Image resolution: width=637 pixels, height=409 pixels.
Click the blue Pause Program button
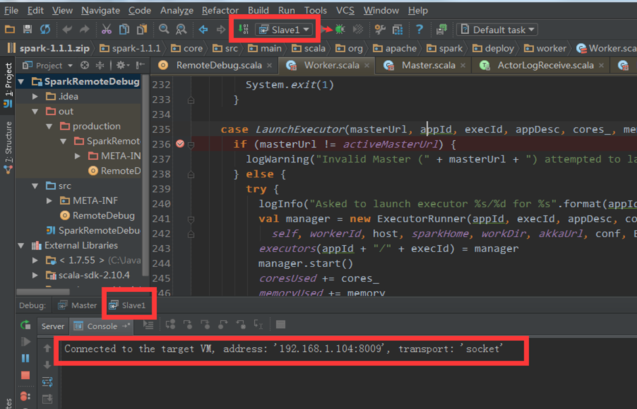[25, 358]
